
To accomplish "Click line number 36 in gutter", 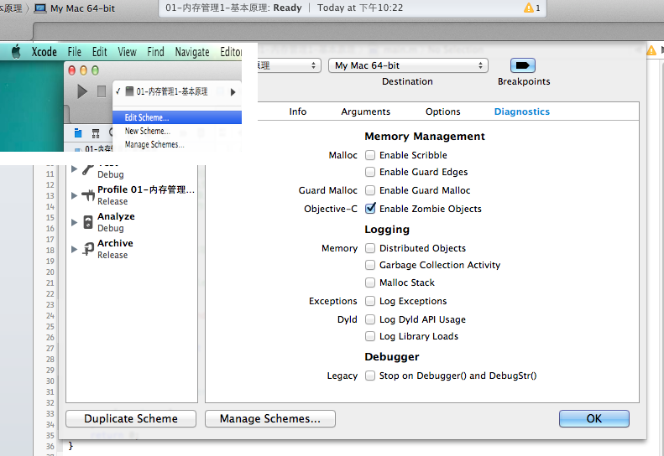I will pos(50,446).
